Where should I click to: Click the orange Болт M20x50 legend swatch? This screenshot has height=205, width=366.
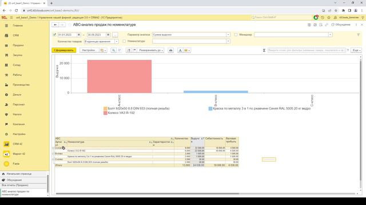click(x=105, y=109)
